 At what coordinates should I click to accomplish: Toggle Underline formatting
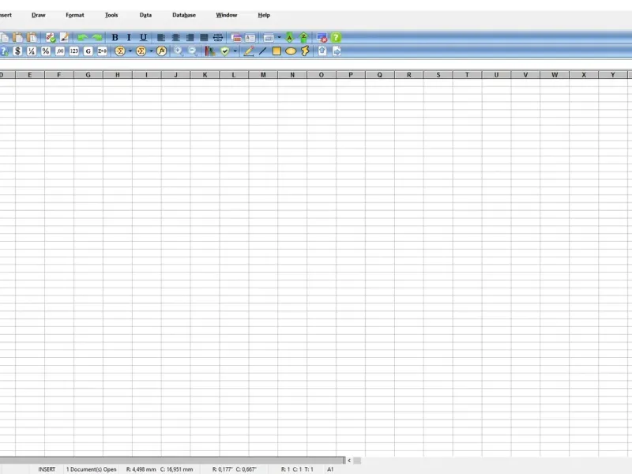pyautogui.click(x=143, y=37)
